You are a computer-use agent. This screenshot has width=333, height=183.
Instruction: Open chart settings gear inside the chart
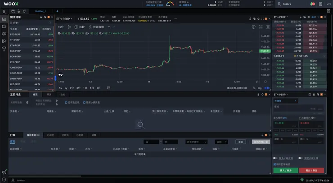click(x=253, y=27)
